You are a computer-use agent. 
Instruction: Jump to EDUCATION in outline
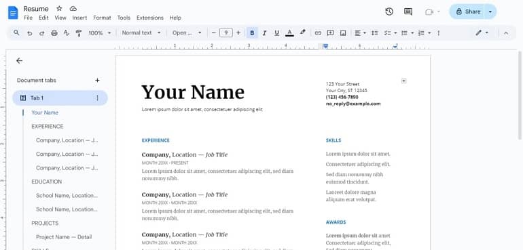tap(47, 182)
